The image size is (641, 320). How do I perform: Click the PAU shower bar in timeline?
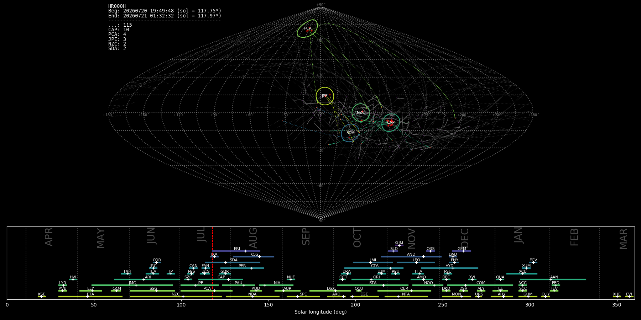coord(239,285)
